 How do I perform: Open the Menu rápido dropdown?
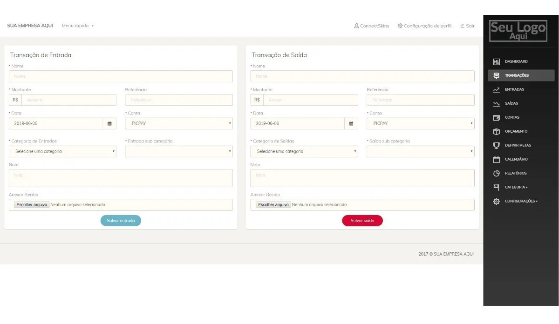(x=78, y=26)
